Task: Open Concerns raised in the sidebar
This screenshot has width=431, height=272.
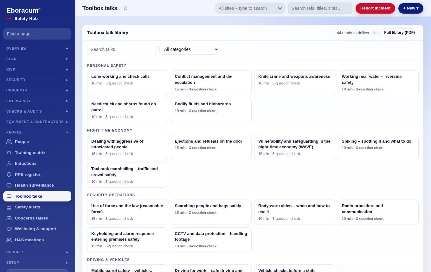Action: (x=37, y=218)
